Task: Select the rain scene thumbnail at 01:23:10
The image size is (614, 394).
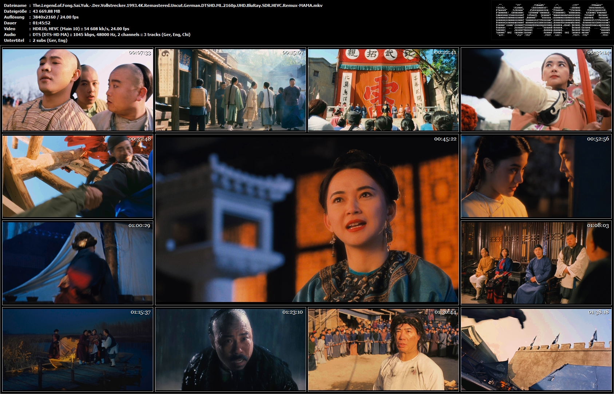Action: [230, 349]
